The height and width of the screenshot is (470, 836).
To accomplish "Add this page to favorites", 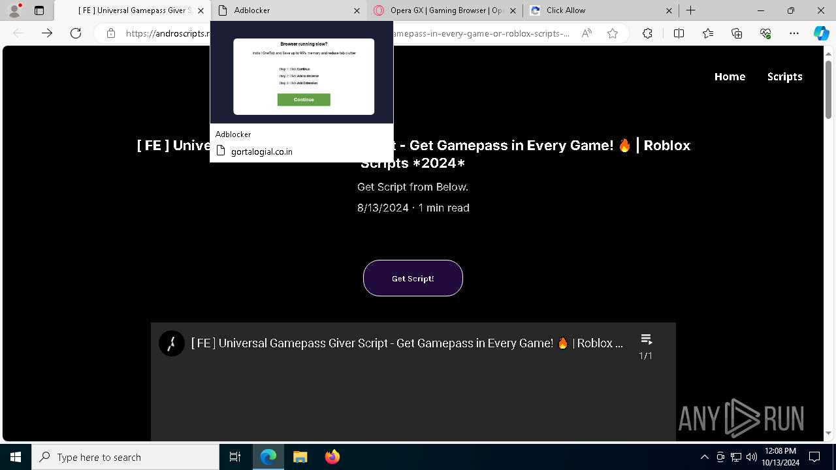I will pyautogui.click(x=613, y=33).
